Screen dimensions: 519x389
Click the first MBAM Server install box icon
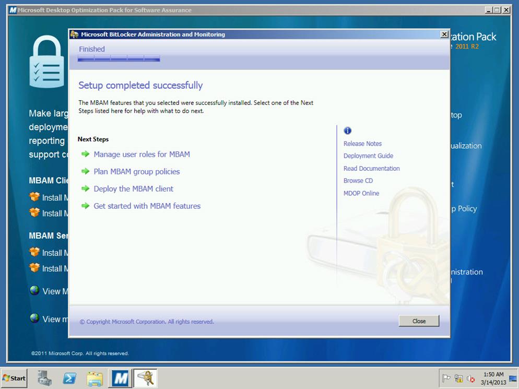[x=34, y=252]
